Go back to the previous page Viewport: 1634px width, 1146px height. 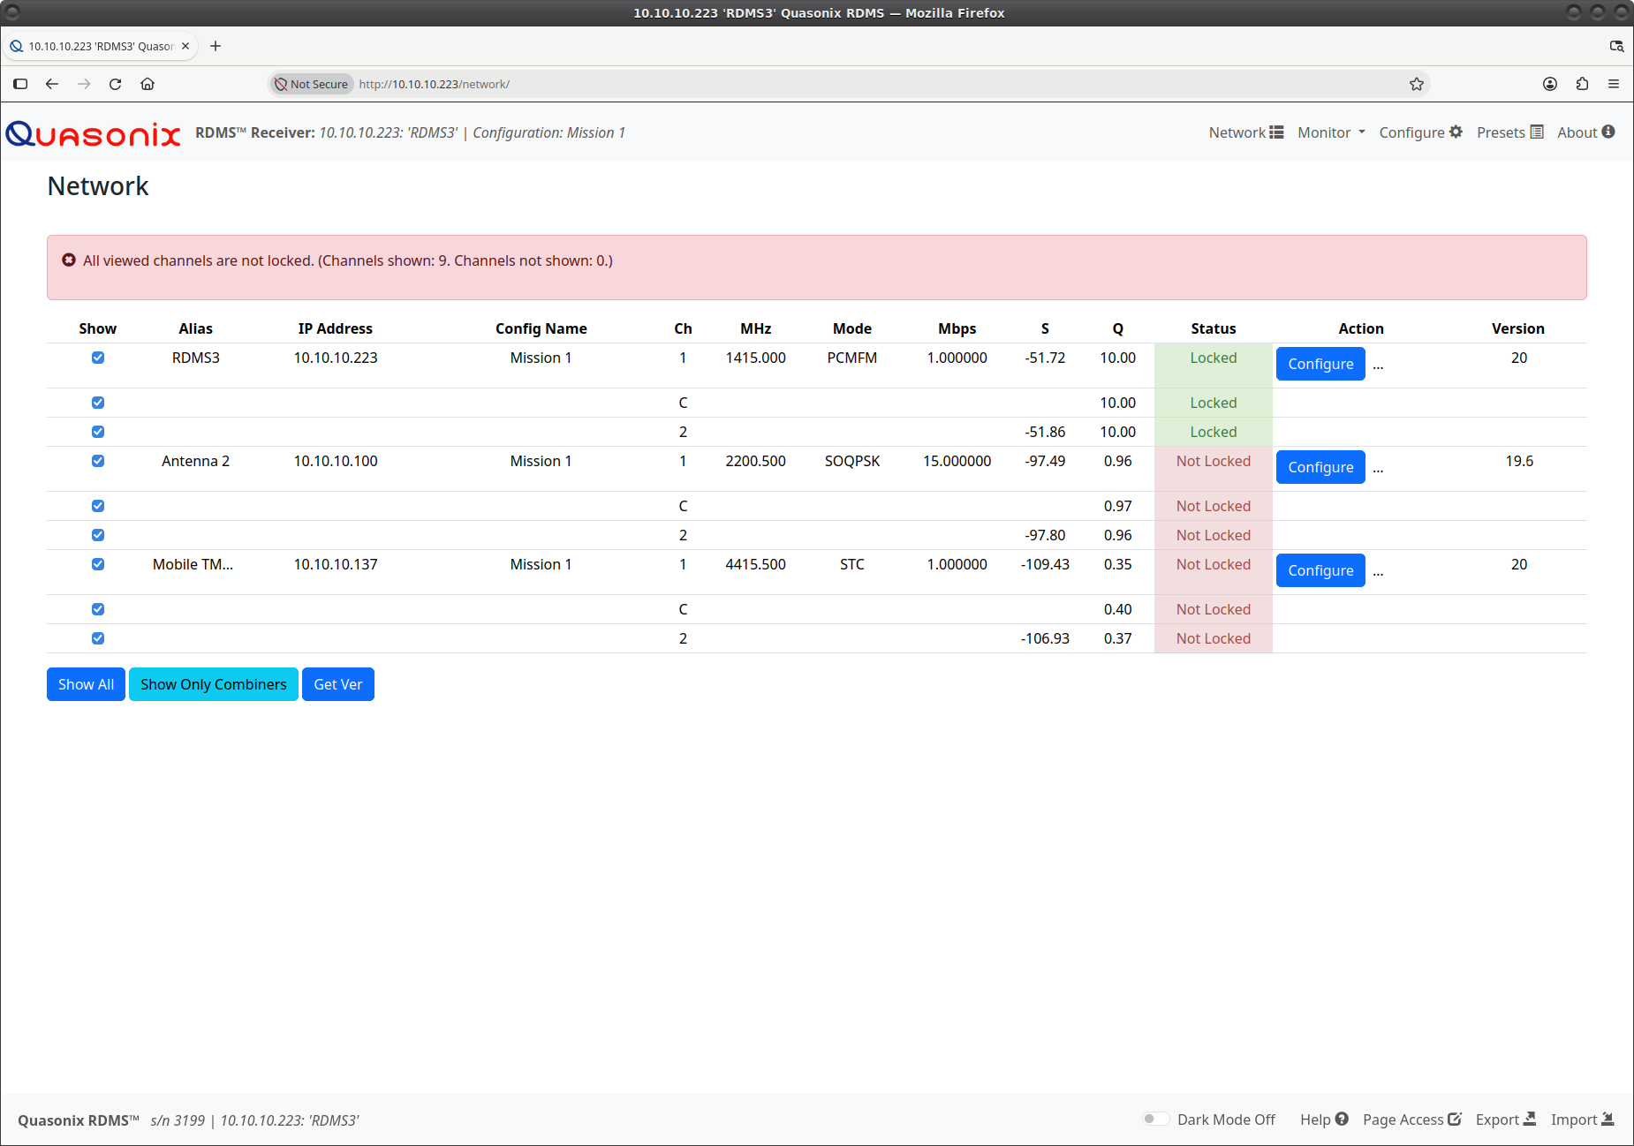pos(52,84)
